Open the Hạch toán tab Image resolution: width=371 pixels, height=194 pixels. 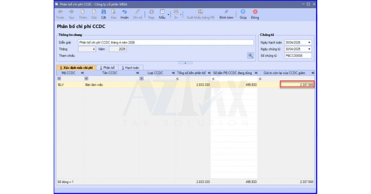(132, 67)
